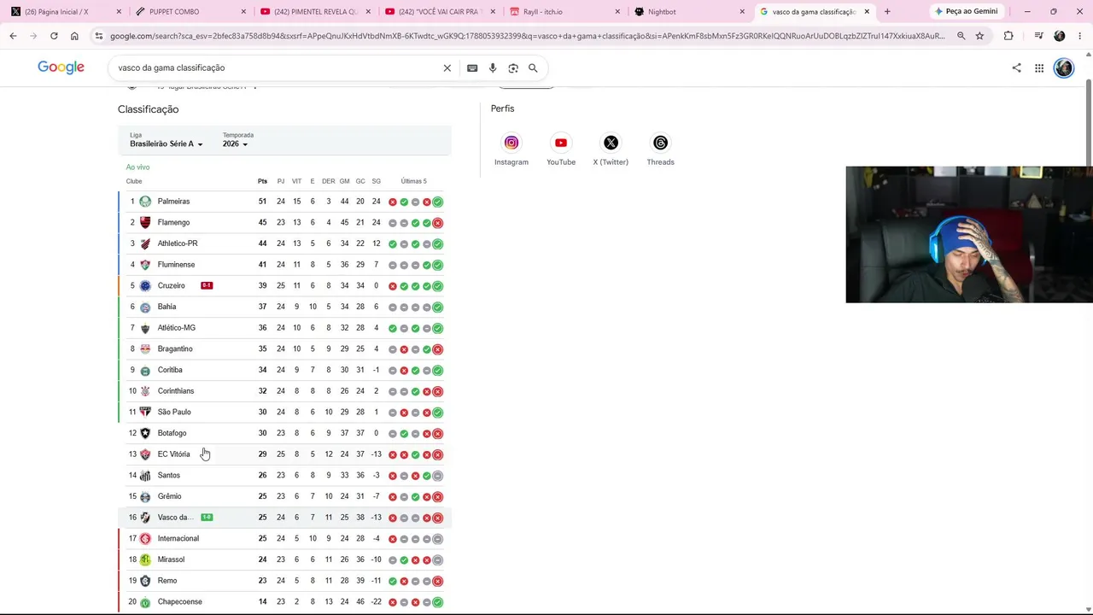
Task: Share the search results page
Action: 1016,68
